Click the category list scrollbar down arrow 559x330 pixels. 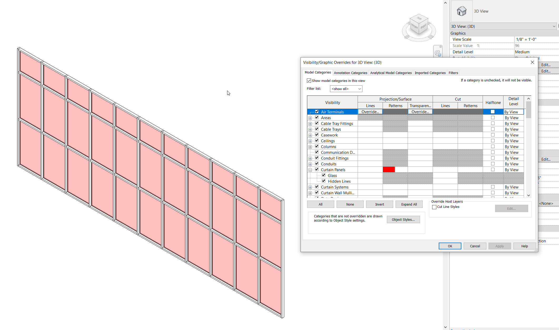(529, 195)
